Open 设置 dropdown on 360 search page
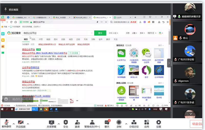This screenshot has width=205, height=130. click(x=135, y=33)
